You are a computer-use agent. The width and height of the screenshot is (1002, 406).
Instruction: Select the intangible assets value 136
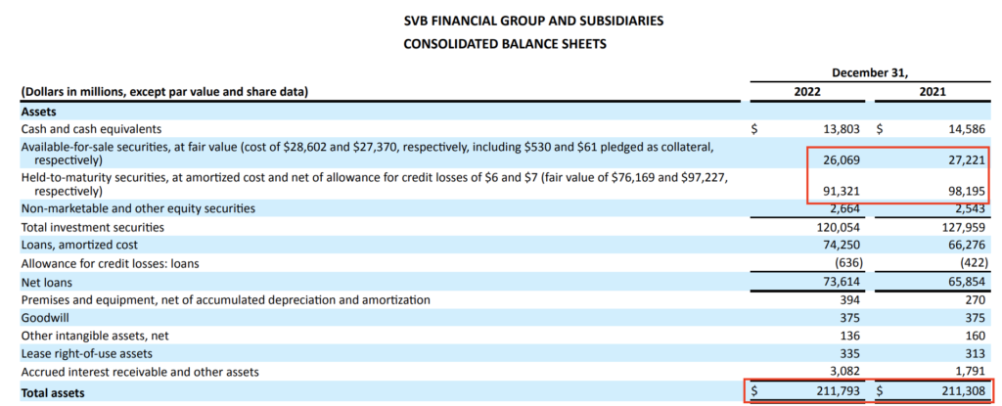point(851,336)
